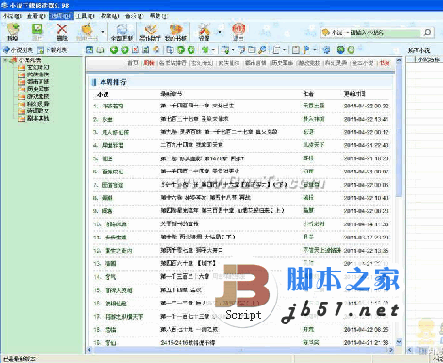Click the magnifier-with-key find icon

[262, 50]
